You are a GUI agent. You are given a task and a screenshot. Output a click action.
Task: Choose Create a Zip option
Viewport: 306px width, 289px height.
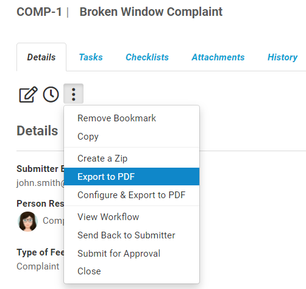point(132,159)
